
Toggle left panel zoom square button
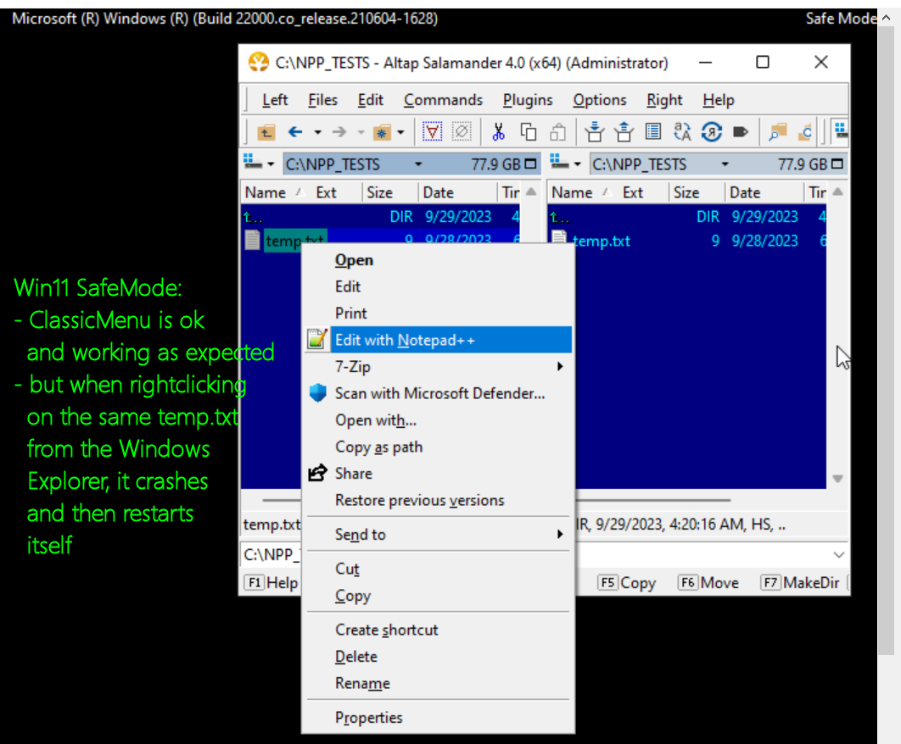531,164
